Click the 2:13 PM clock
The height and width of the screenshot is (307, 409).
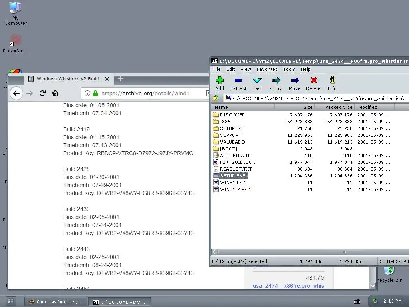(x=392, y=301)
